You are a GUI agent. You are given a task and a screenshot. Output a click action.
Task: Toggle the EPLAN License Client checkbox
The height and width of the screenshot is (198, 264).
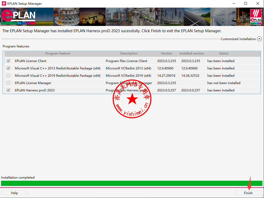tap(8, 61)
